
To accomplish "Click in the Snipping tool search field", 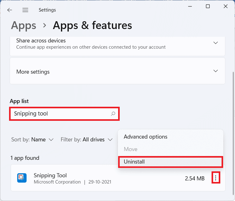I will tap(64, 114).
